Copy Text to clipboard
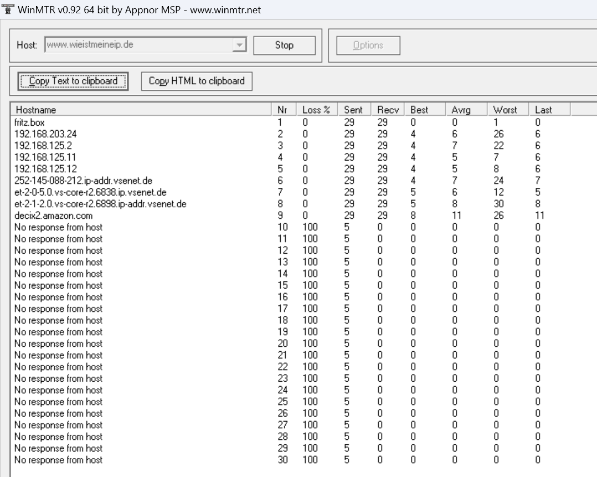The height and width of the screenshot is (477, 597). (x=73, y=81)
